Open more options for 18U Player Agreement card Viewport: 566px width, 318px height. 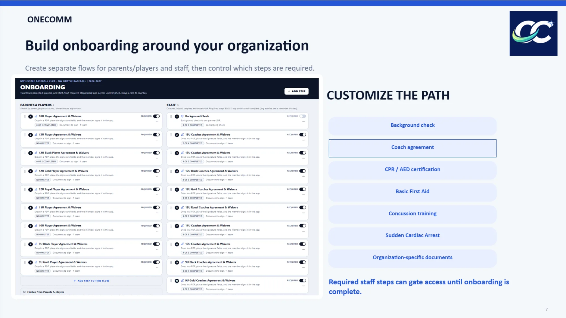pyautogui.click(x=157, y=122)
